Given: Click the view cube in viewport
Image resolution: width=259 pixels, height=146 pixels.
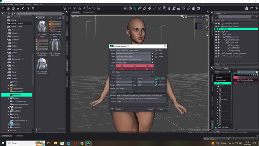Looking at the screenshot, I should 199,26.
